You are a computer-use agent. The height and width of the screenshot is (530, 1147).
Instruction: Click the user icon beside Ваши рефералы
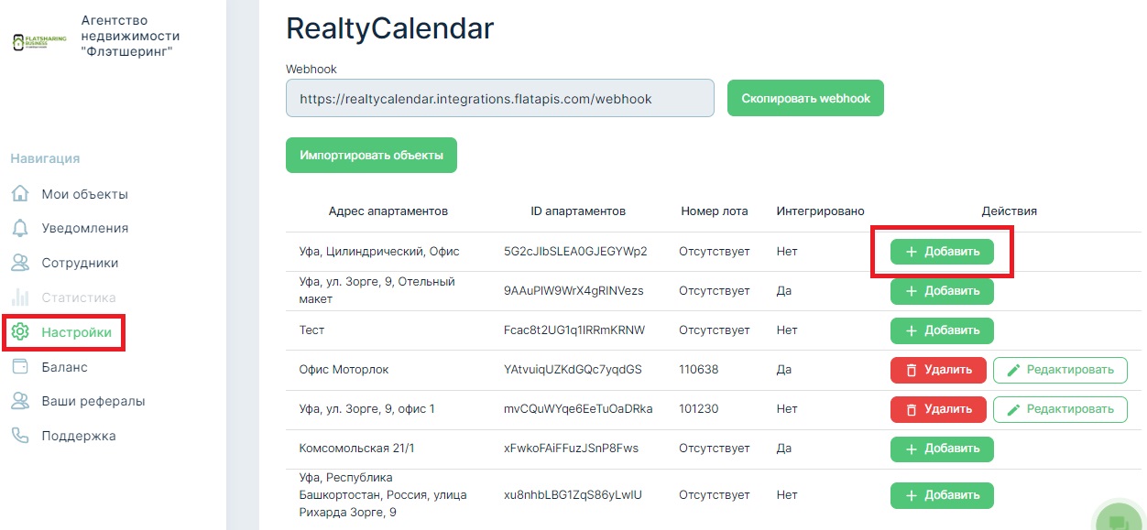click(x=20, y=401)
